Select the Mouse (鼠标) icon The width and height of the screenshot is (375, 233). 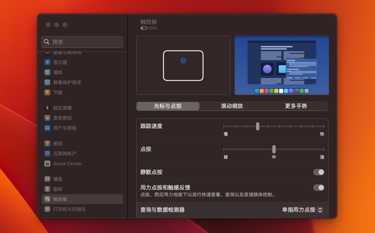47,189
